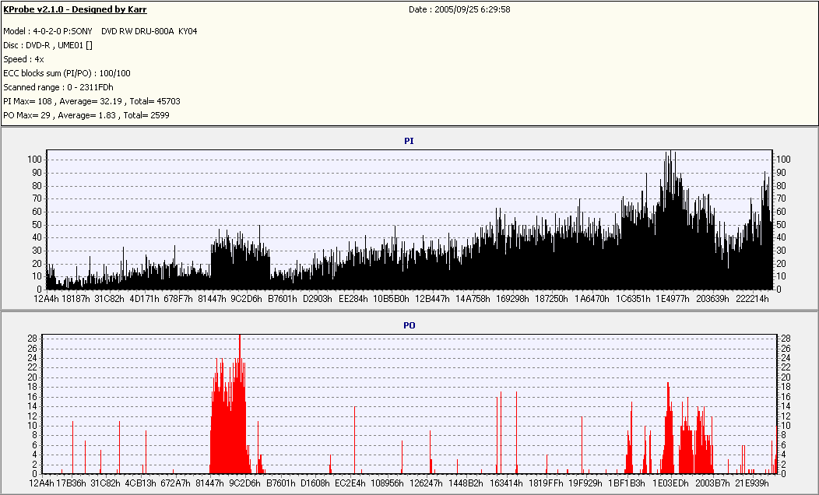
Task: Click the 222214h marker on the PI axis
Action: (753, 298)
